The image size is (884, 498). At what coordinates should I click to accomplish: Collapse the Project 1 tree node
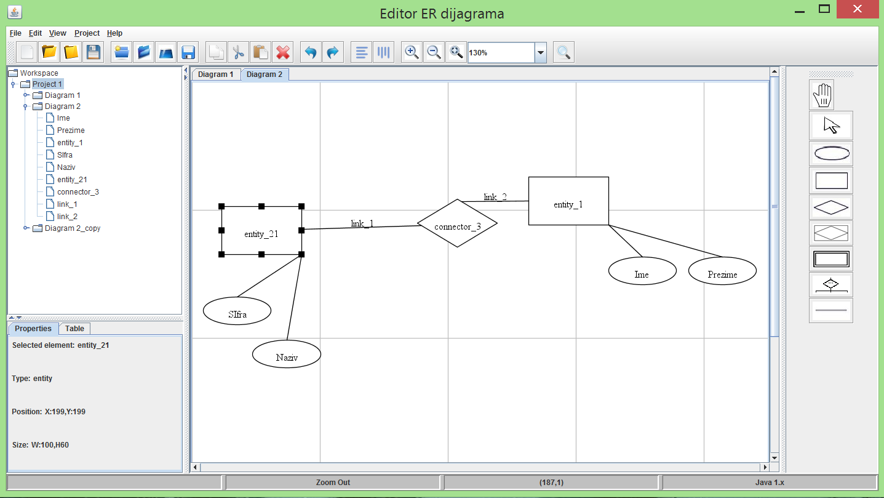pos(12,84)
